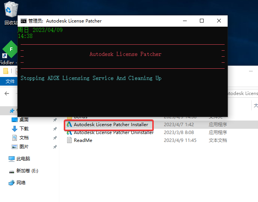This screenshot has width=258, height=202.
Task: Click the 图片 pictures icon in sidebar
Action: click(x=15, y=147)
